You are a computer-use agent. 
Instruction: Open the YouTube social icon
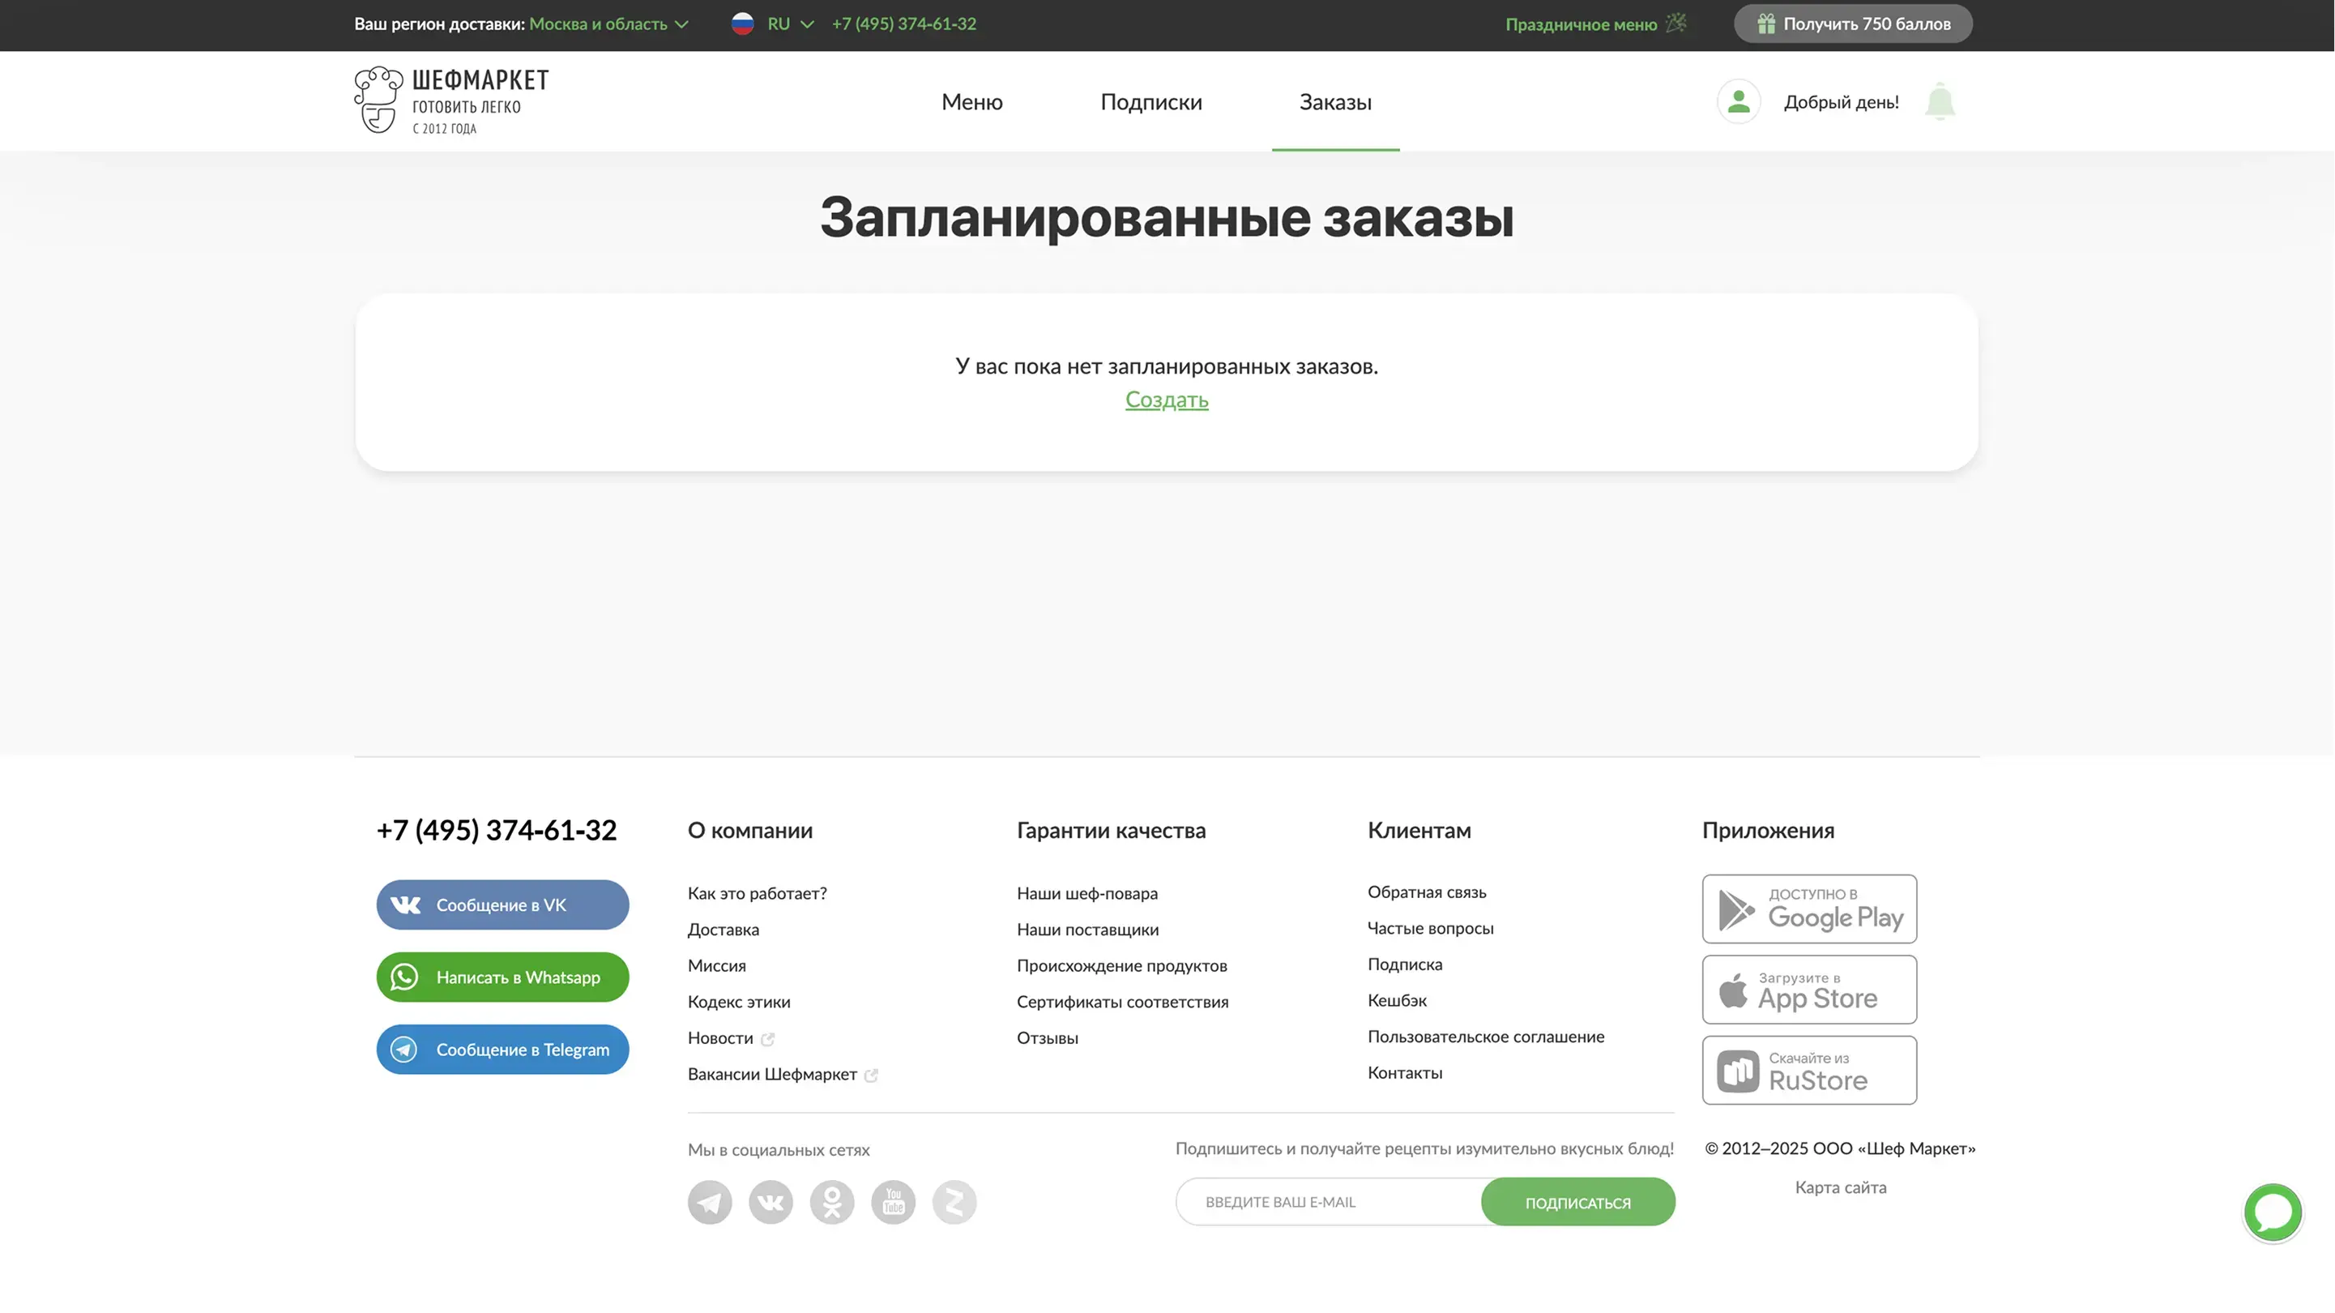coord(893,1203)
